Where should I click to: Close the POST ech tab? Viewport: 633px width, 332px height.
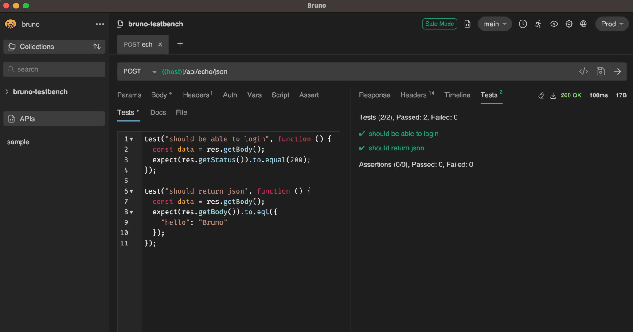[x=160, y=44]
